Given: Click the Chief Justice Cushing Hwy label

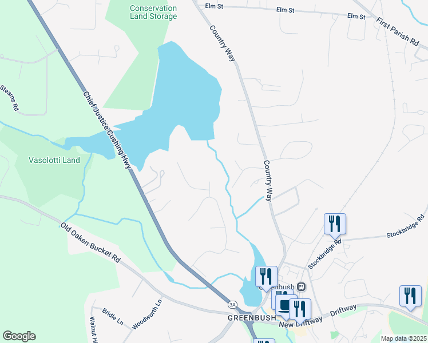Looking at the screenshot, I should click(107, 130).
